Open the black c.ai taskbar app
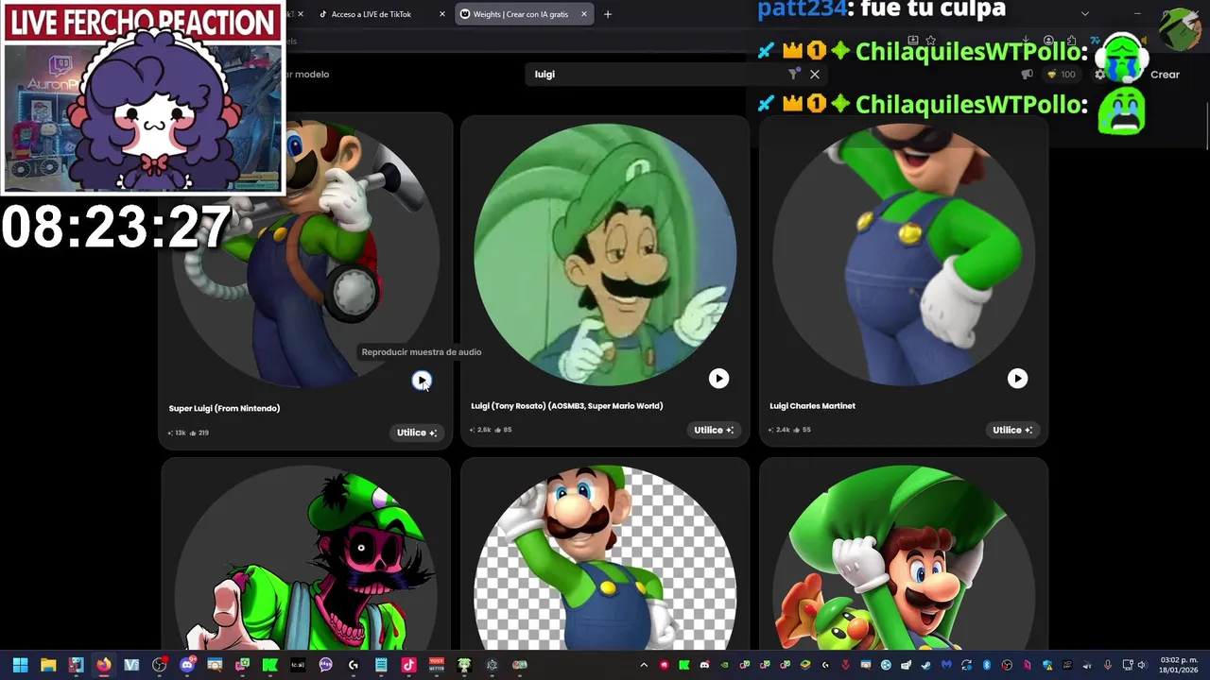 [x=298, y=665]
